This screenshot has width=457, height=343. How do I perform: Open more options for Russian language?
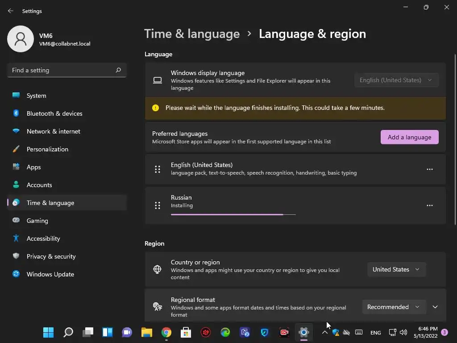tap(430, 205)
